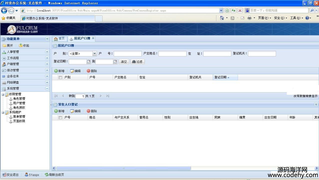Screen dimensions: 319x180
Task: Expand the 业务往来 menu section
Action: tap(47, 76)
